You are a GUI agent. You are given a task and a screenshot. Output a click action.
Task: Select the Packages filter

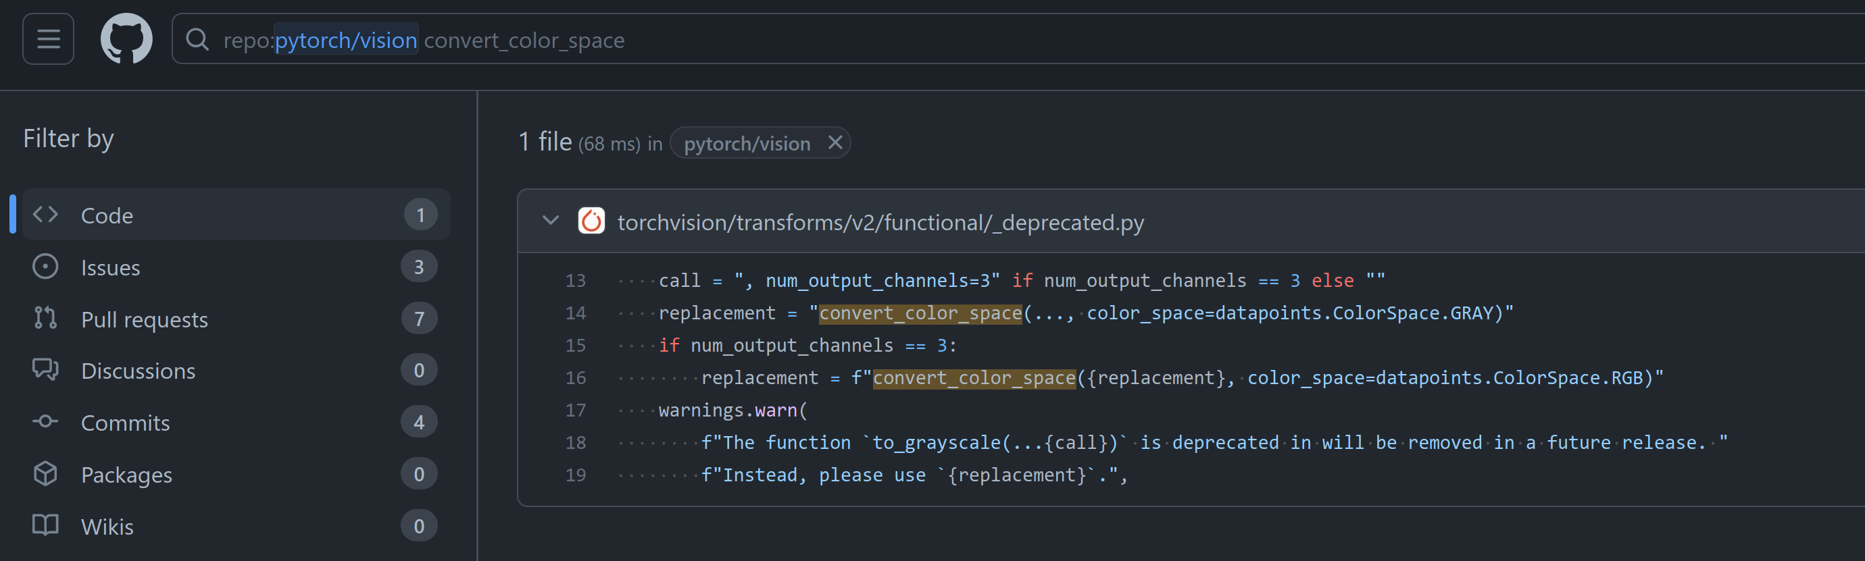(x=237, y=474)
